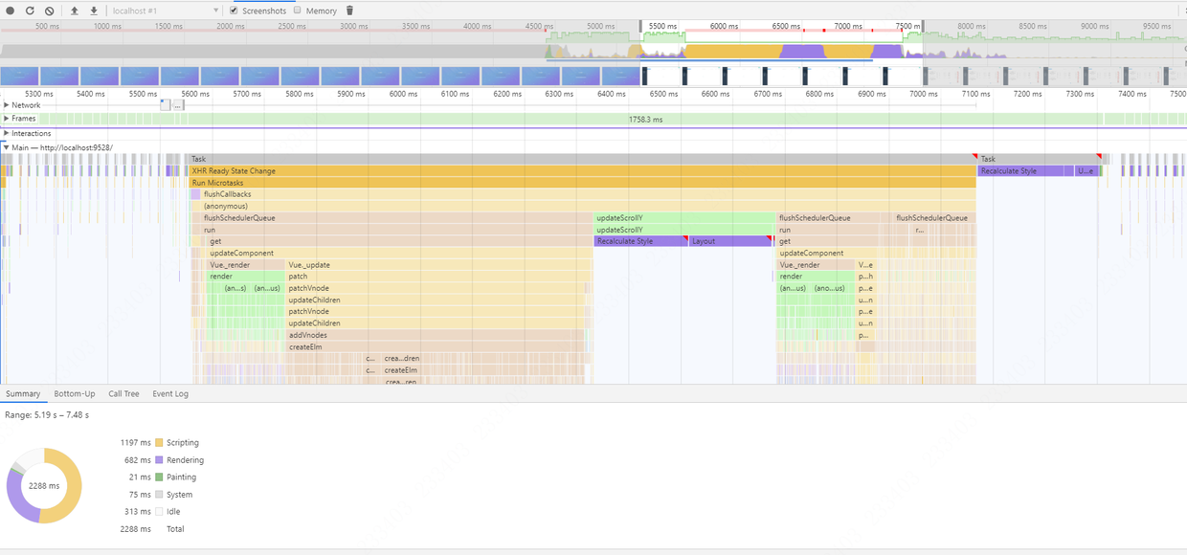Image resolution: width=1187 pixels, height=555 pixels.
Task: Click the trash can collect garbage icon
Action: click(349, 11)
